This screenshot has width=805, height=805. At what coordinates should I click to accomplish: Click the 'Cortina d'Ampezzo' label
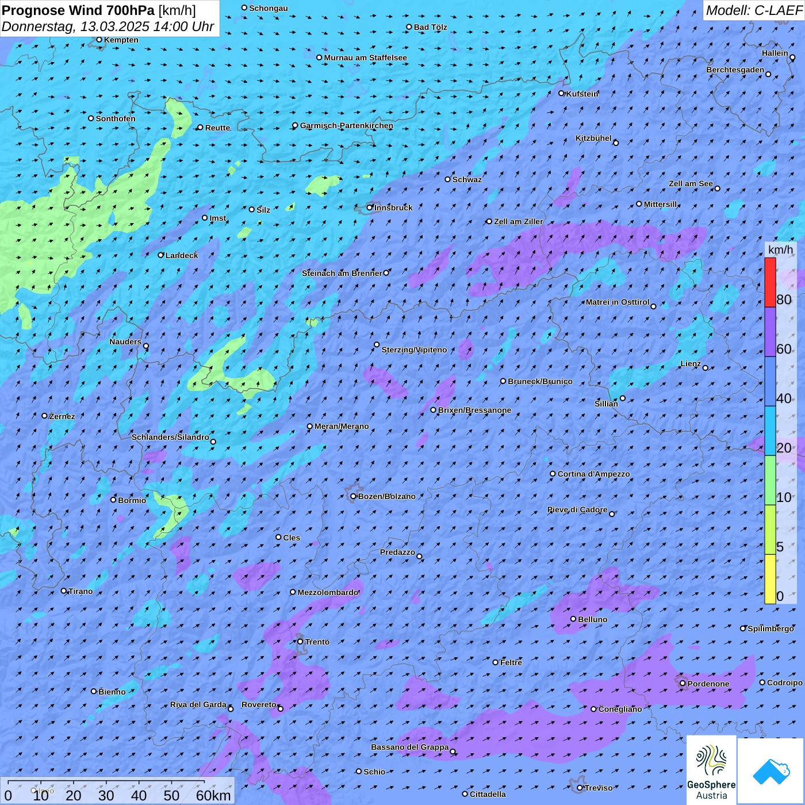point(594,474)
